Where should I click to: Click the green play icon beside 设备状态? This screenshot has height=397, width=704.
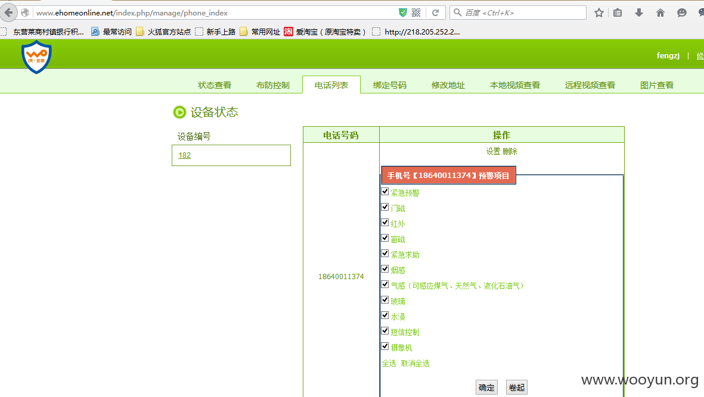(x=179, y=112)
